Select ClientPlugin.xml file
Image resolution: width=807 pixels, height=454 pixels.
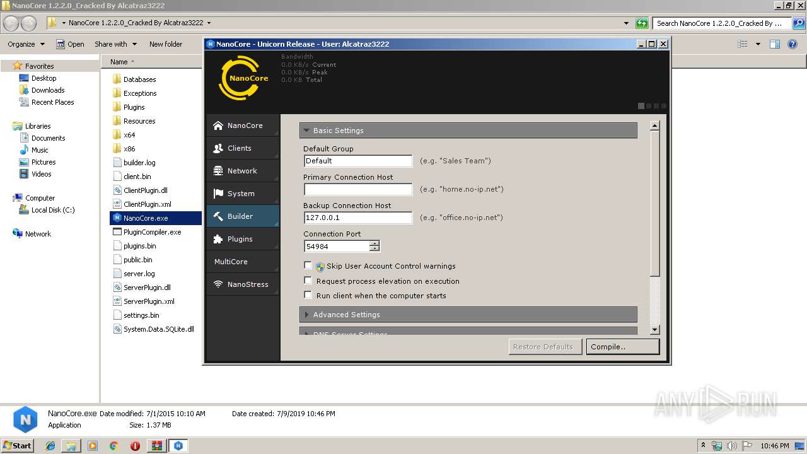pos(148,204)
